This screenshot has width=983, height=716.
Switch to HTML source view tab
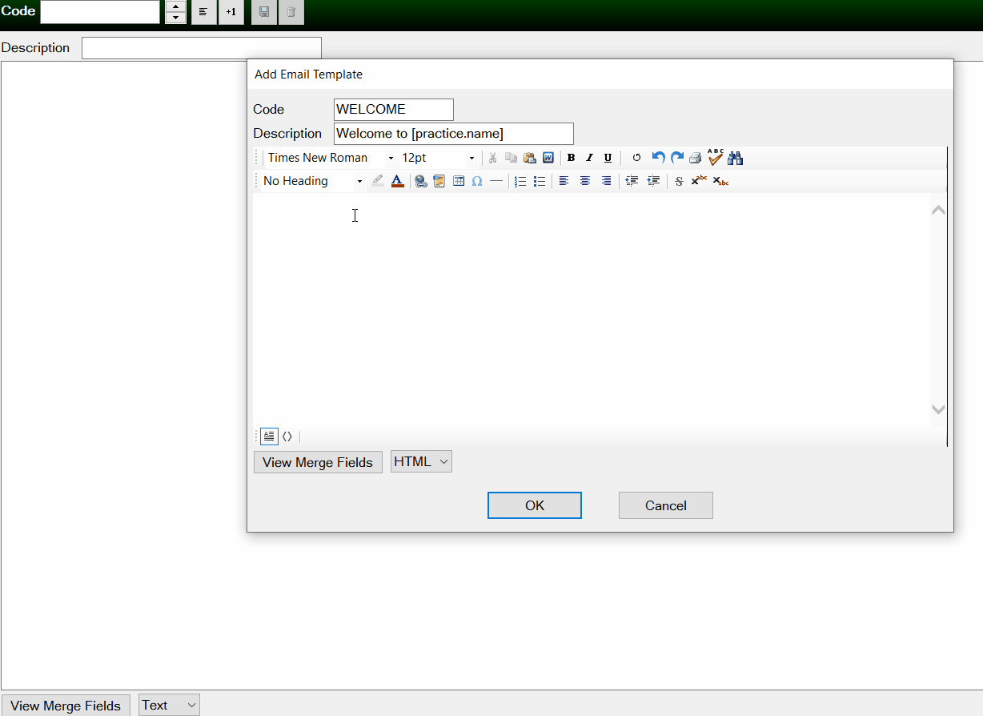coord(287,436)
